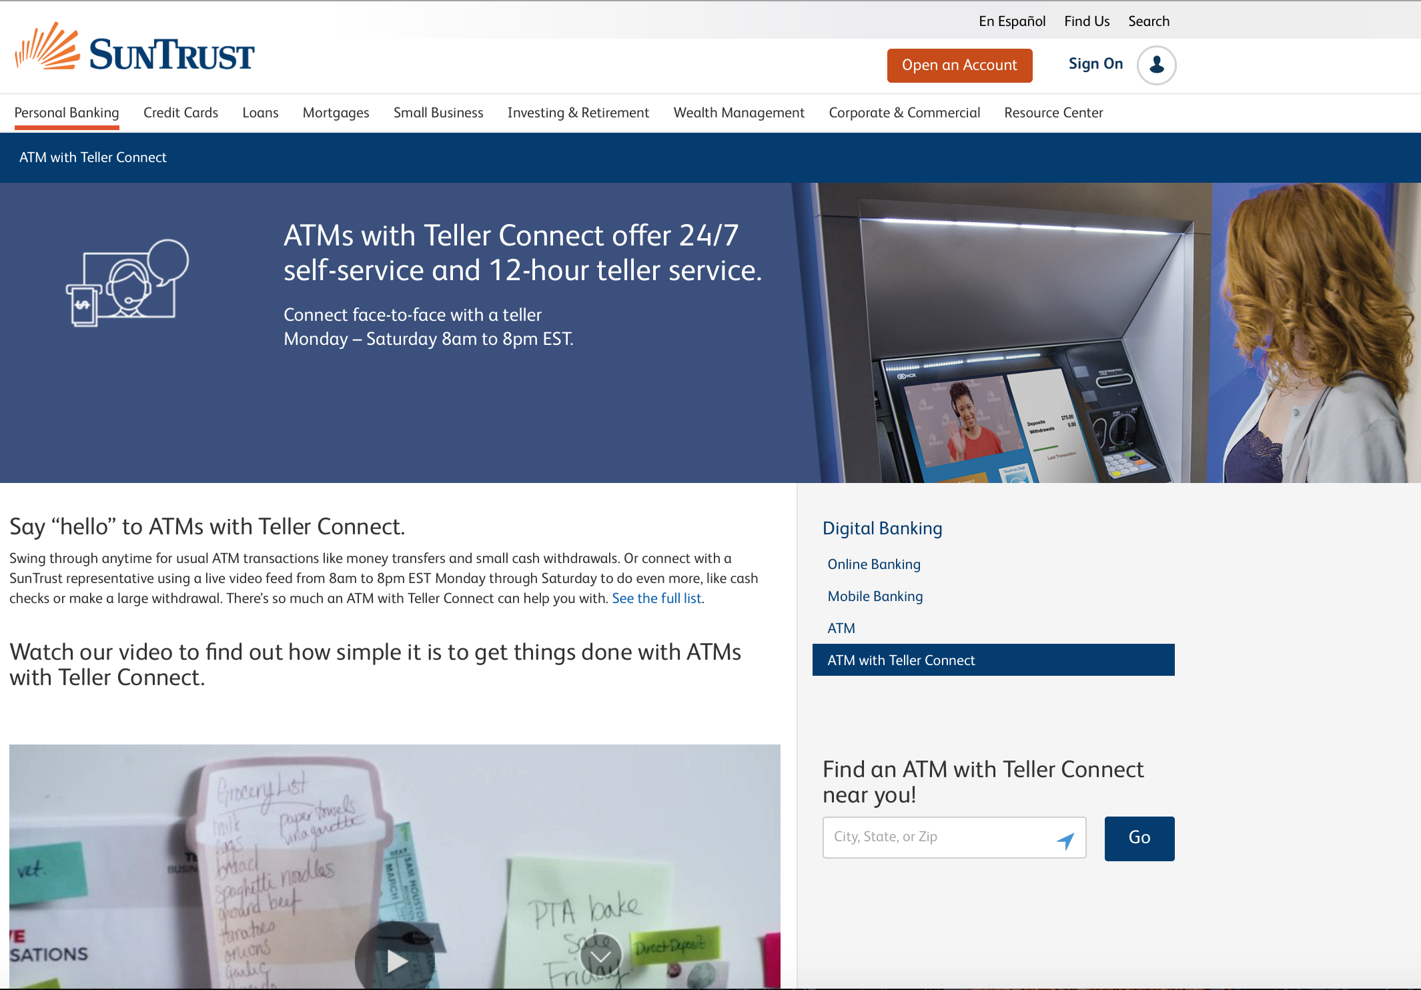This screenshot has height=990, width=1421.
Task: Open the Resource Center menu
Action: coord(1053,113)
